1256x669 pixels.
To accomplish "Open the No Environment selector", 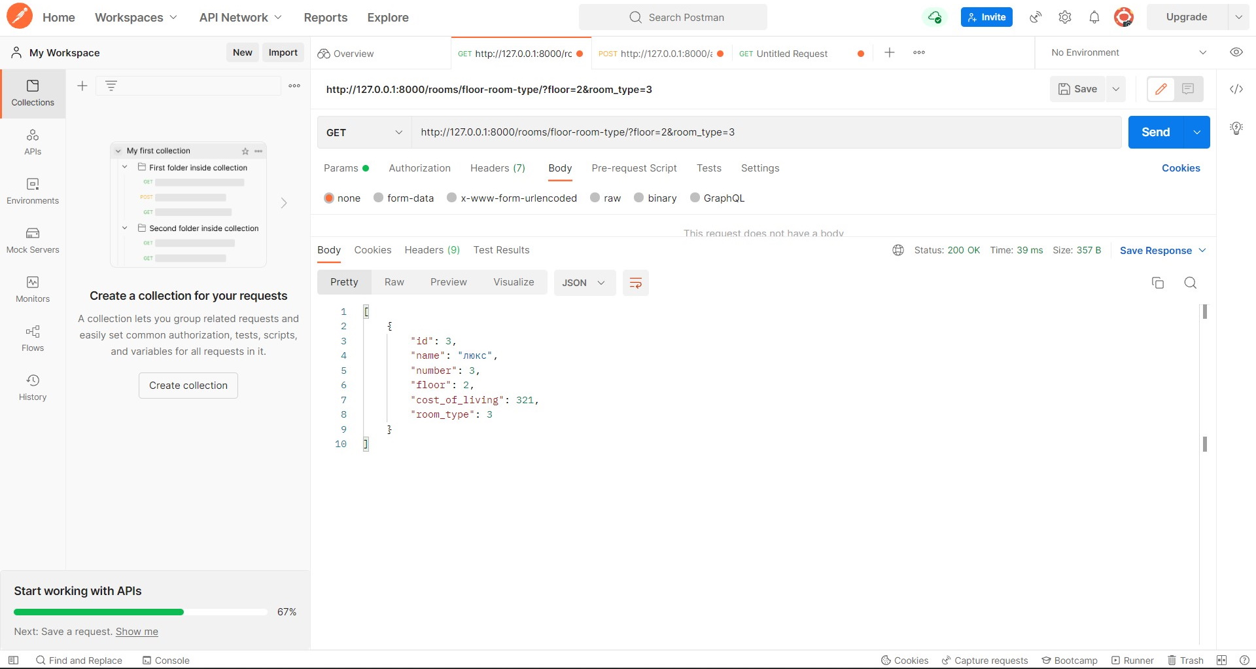I will click(1126, 52).
